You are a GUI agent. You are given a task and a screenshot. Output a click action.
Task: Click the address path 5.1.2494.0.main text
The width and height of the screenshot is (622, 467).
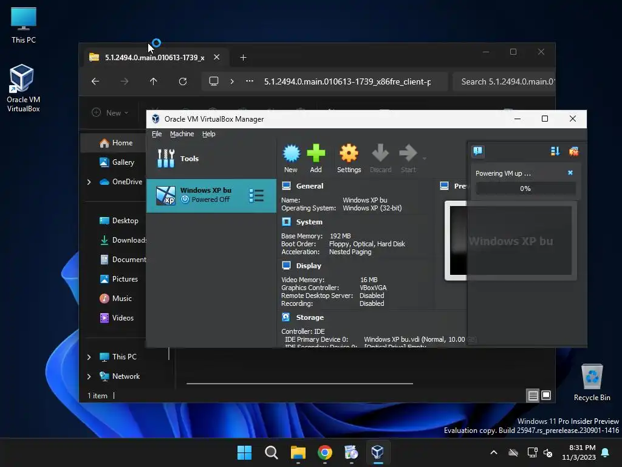point(347,81)
